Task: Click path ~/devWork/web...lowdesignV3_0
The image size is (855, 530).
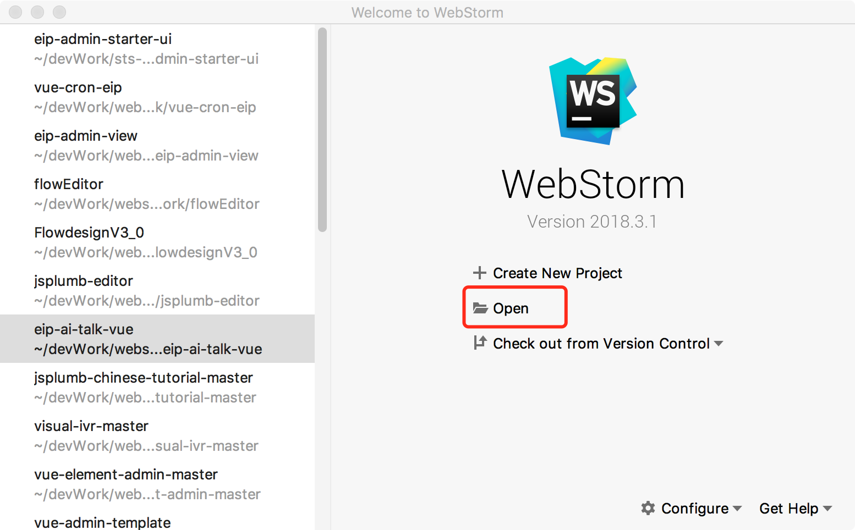Action: [x=146, y=252]
